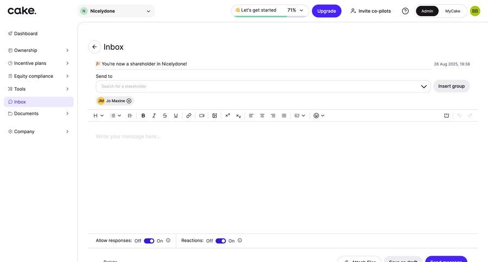Switch to MyCake view
488x262 pixels.
(x=453, y=11)
